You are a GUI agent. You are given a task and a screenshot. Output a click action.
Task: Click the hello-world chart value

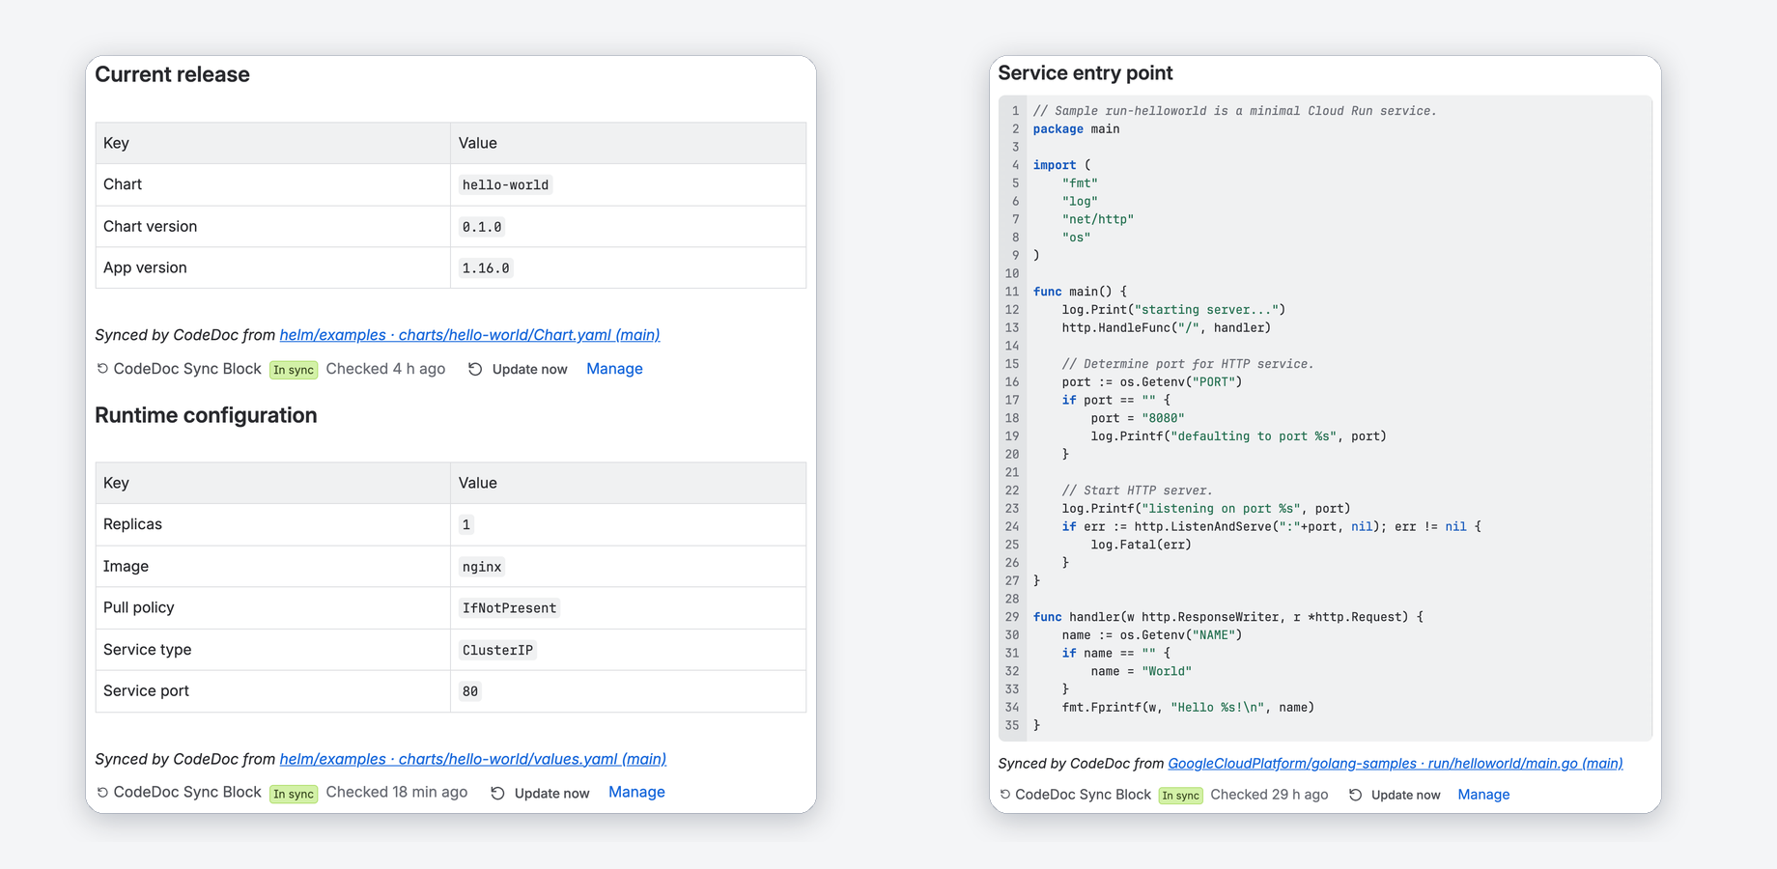click(x=505, y=184)
